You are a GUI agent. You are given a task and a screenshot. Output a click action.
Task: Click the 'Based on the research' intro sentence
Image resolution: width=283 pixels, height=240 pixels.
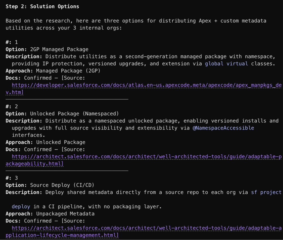(x=136, y=24)
